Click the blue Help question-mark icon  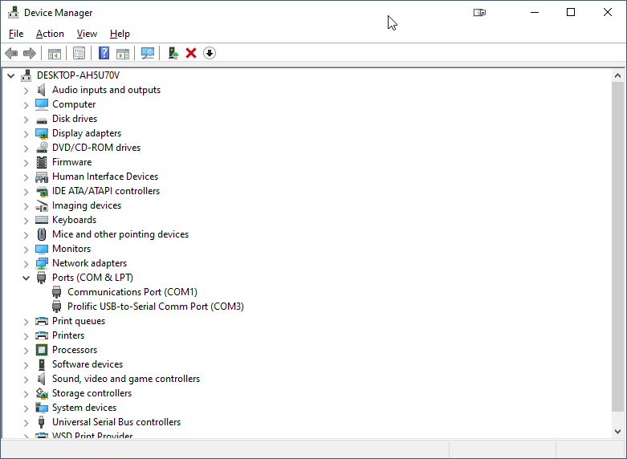pos(104,53)
